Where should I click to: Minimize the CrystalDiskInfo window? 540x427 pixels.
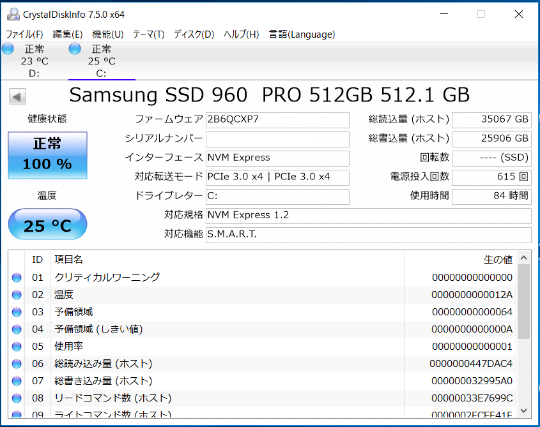[444, 14]
